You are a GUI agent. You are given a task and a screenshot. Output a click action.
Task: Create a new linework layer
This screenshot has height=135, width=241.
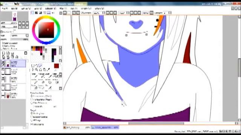(x=8, y=53)
